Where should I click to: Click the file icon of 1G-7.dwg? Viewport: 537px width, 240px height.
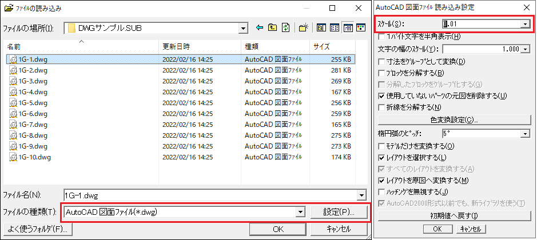pyautogui.click(x=13, y=125)
